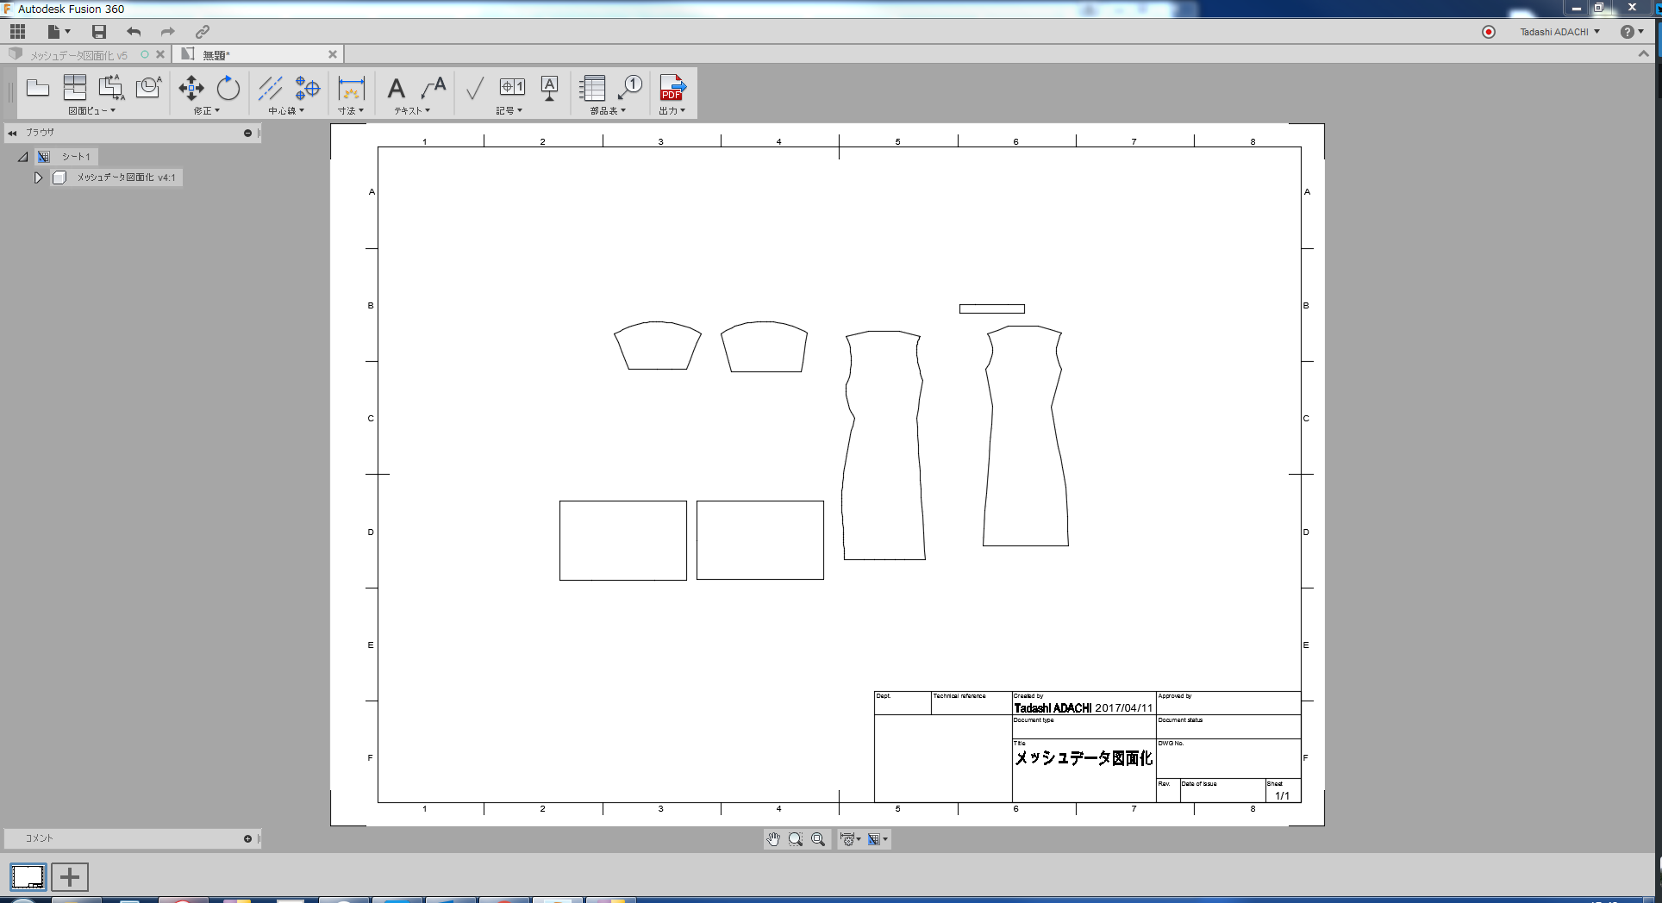Select the Sheet 1 thumbnail
This screenshot has height=903, width=1662.
click(x=28, y=877)
